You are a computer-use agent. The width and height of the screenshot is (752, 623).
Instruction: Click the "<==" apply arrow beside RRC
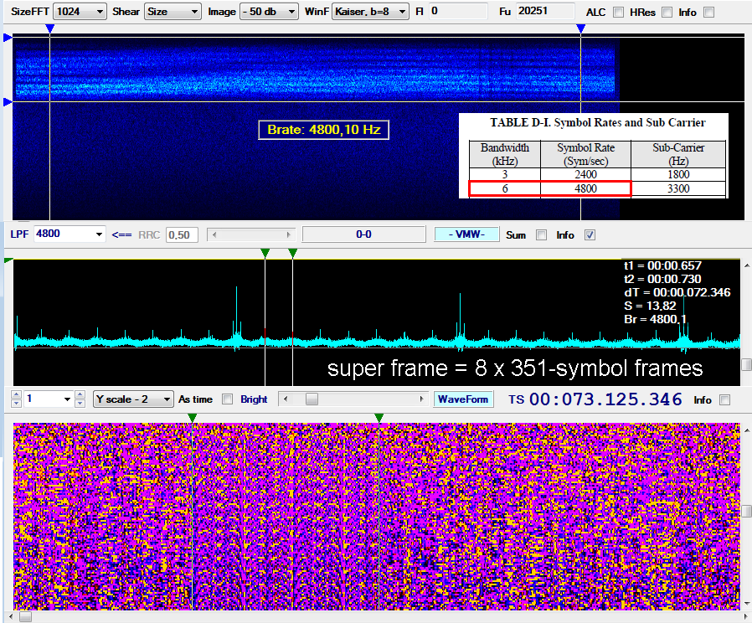[121, 234]
